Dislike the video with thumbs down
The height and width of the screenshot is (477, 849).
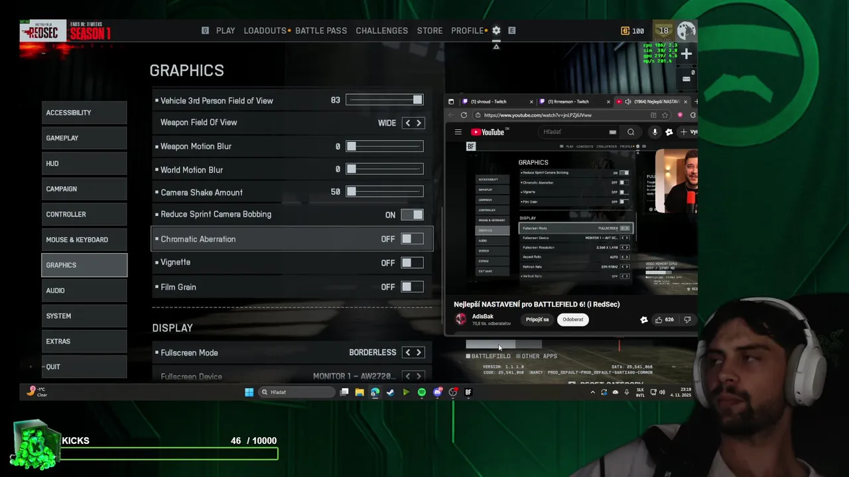point(687,319)
